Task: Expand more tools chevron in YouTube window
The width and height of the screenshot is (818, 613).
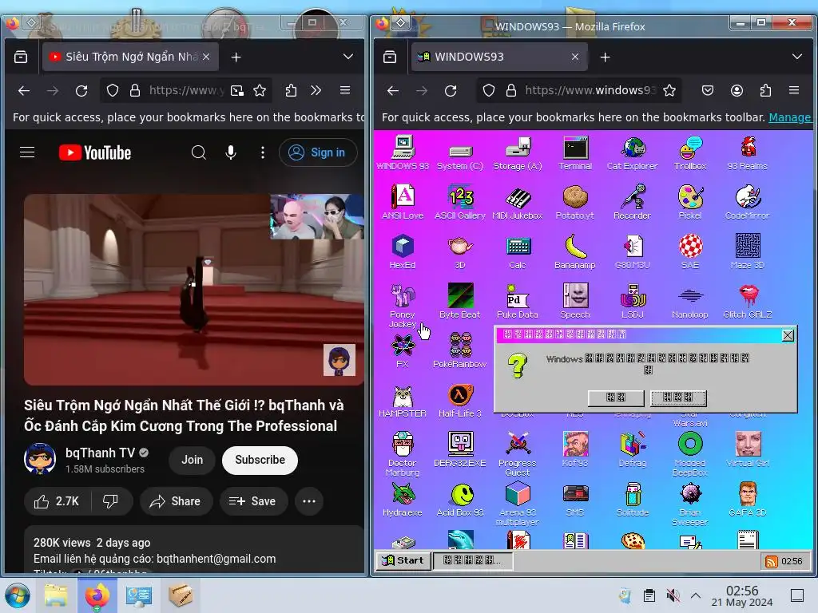Action: pos(316,90)
